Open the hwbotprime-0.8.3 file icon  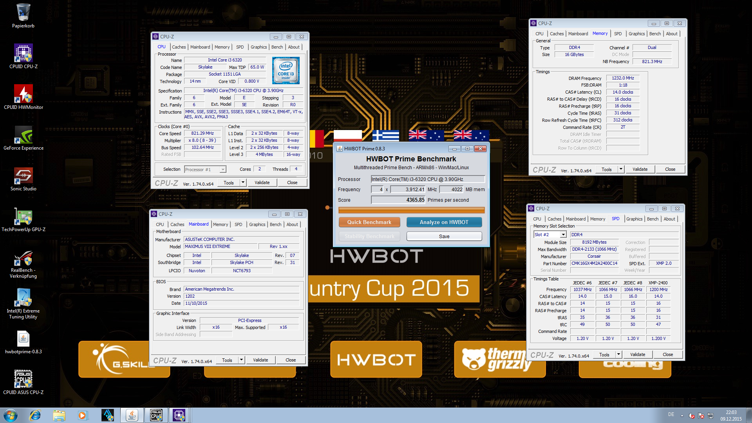point(23,342)
